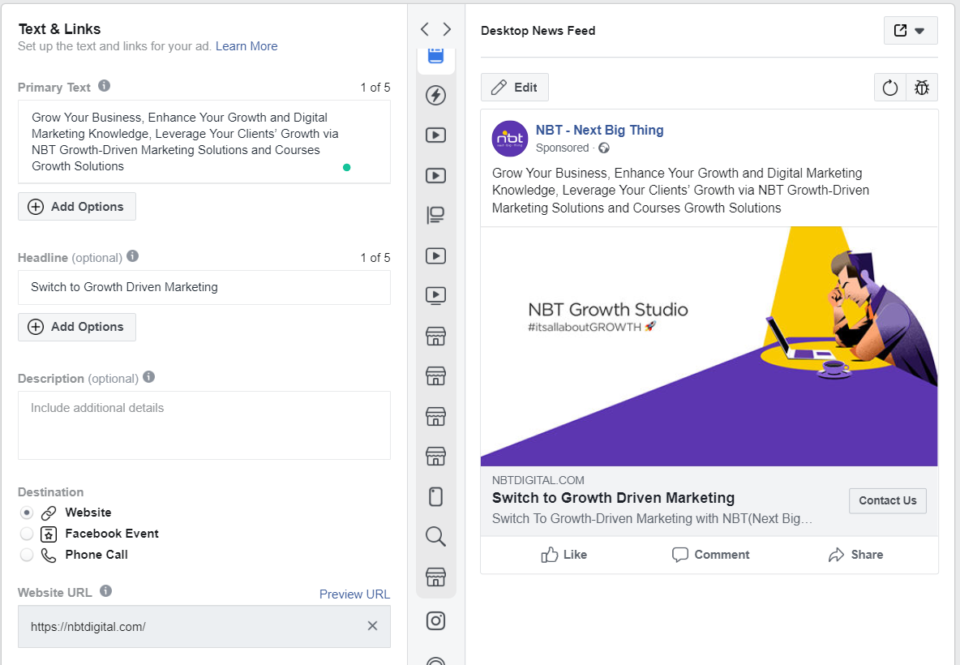Click the preview description Switch To Growth-Driven Marketing with NBT
960x665 pixels.
tap(652, 519)
